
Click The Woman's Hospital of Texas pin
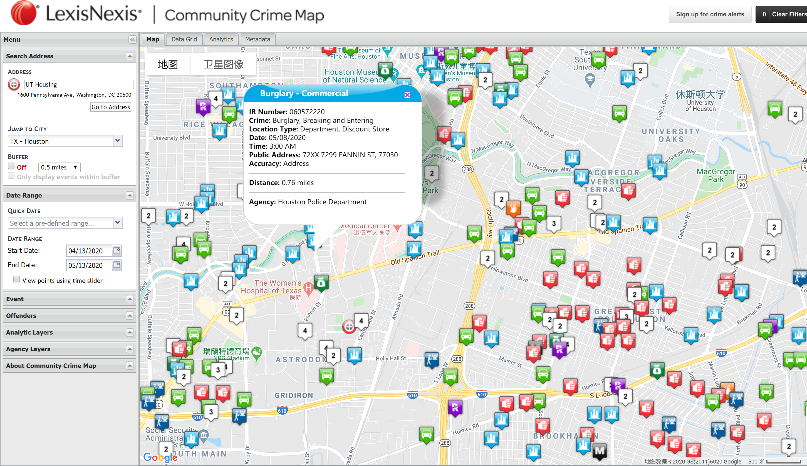click(308, 288)
